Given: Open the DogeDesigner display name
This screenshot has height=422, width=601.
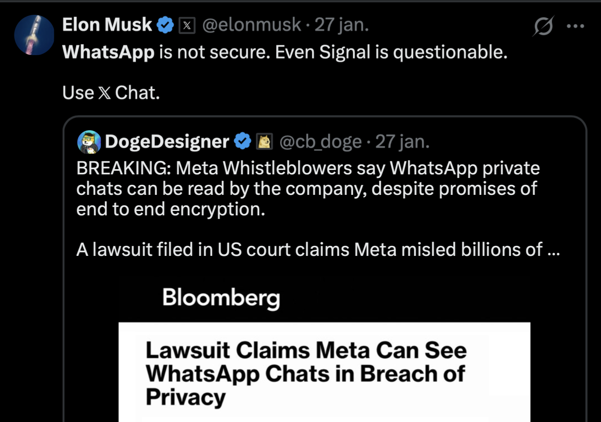Looking at the screenshot, I should pyautogui.click(x=167, y=141).
